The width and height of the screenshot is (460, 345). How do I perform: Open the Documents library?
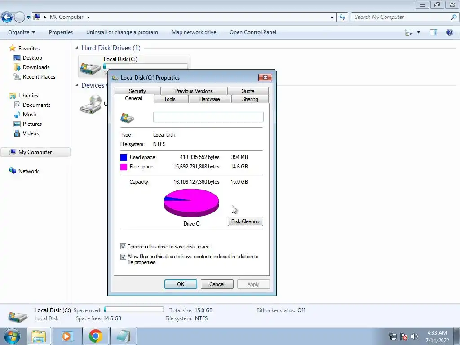click(x=36, y=105)
